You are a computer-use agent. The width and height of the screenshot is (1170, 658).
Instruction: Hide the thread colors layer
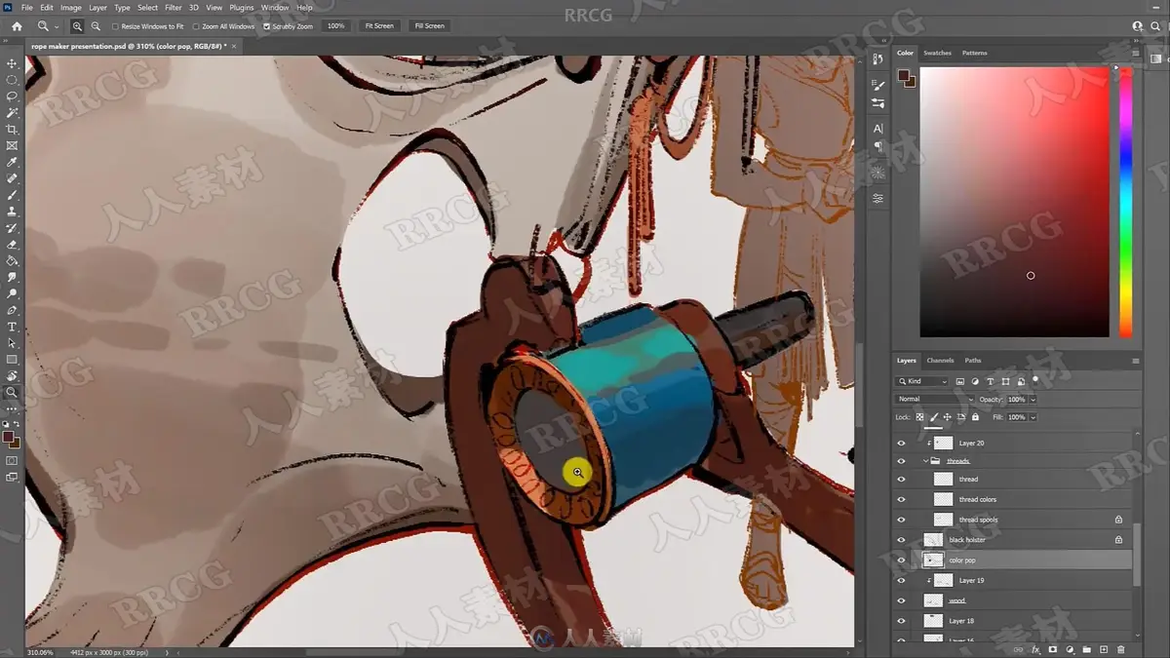point(901,499)
